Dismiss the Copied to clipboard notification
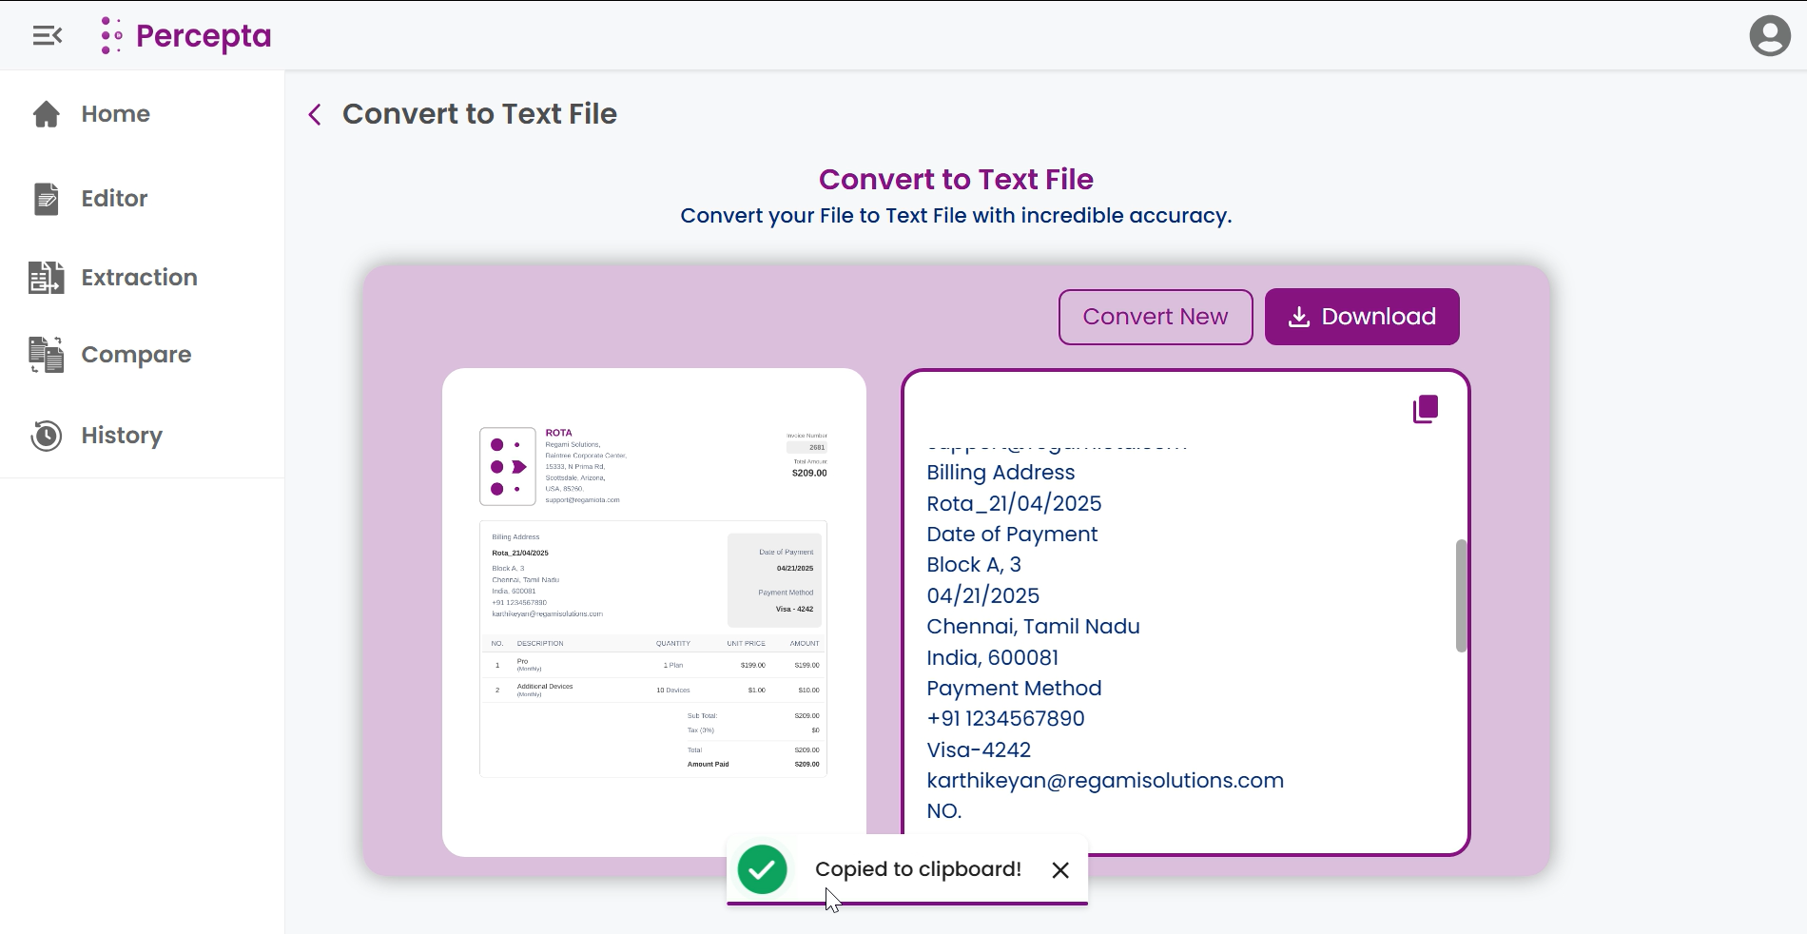 tap(1058, 868)
